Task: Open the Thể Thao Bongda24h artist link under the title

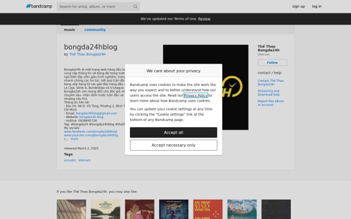Action: [x=87, y=54]
